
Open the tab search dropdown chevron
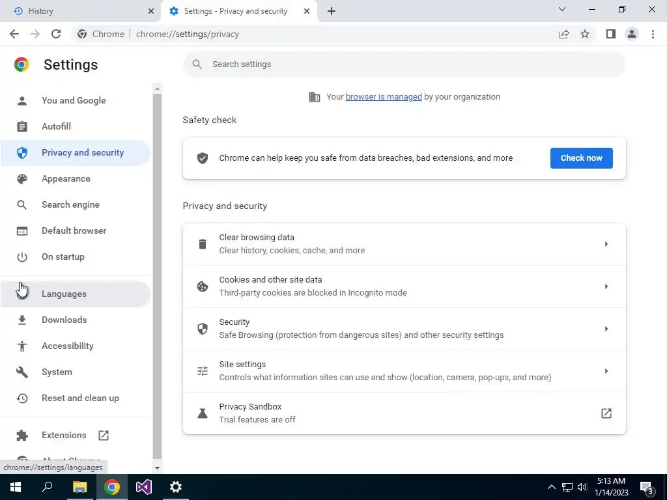(x=562, y=9)
